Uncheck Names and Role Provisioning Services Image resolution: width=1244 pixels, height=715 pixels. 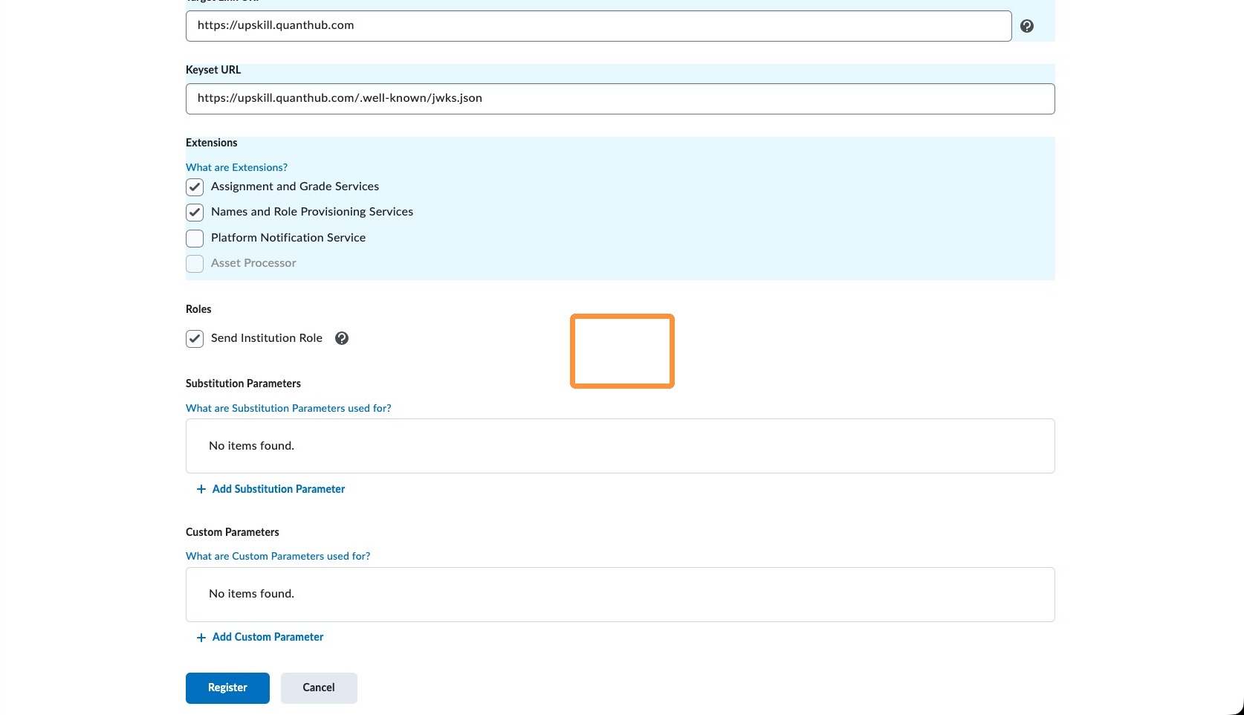pos(195,213)
